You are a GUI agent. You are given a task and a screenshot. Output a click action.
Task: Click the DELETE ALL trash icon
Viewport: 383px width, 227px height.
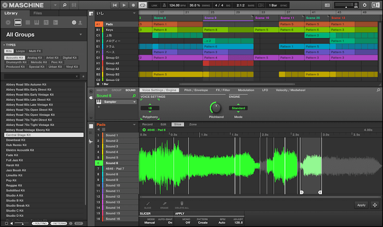pyautogui.click(x=182, y=205)
